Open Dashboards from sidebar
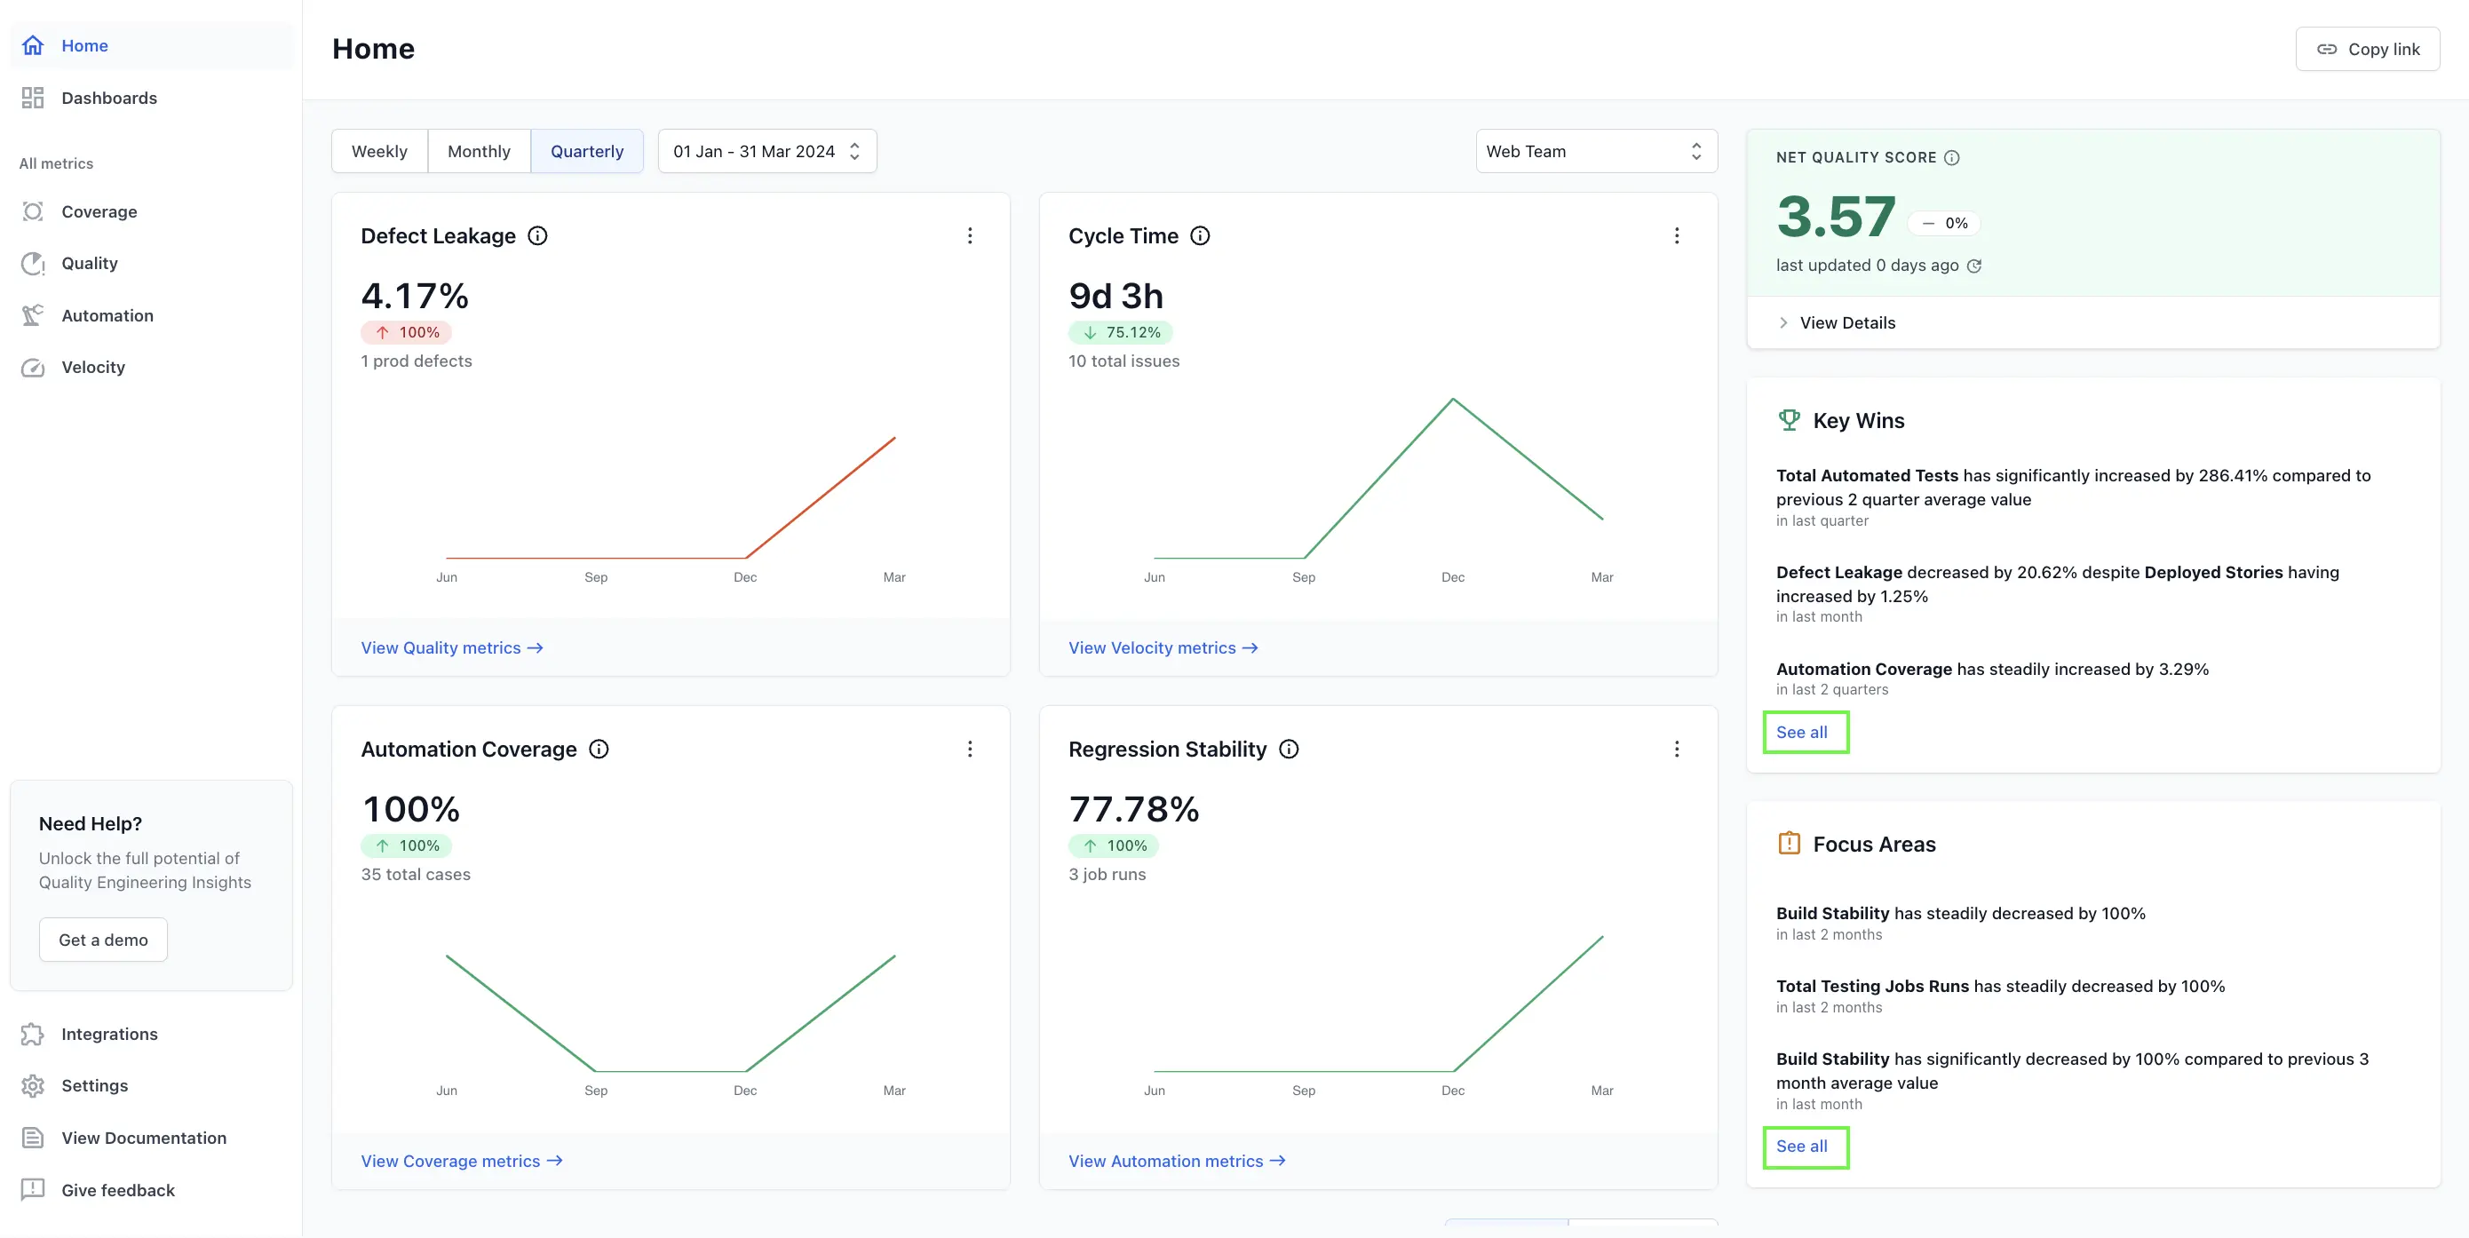This screenshot has width=2469, height=1238. [108, 98]
